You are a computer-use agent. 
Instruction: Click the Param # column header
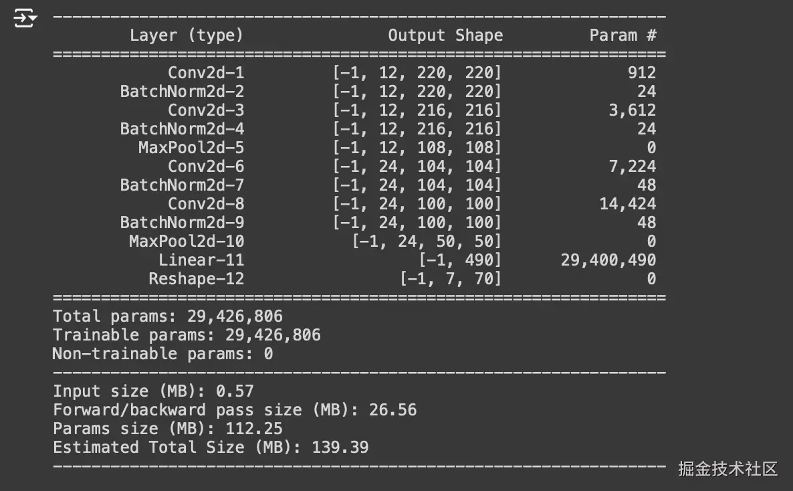click(x=622, y=35)
